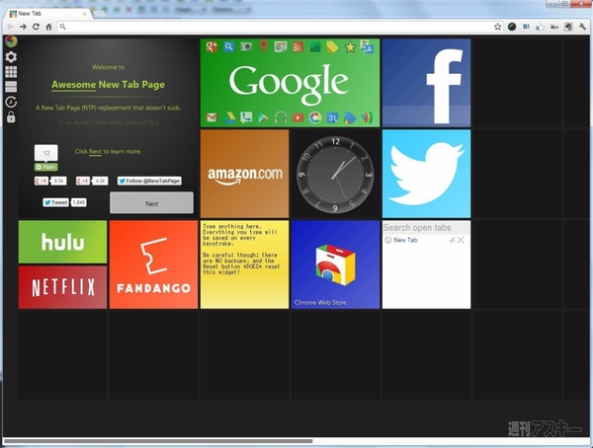Open the Google Drive icon

point(229,117)
